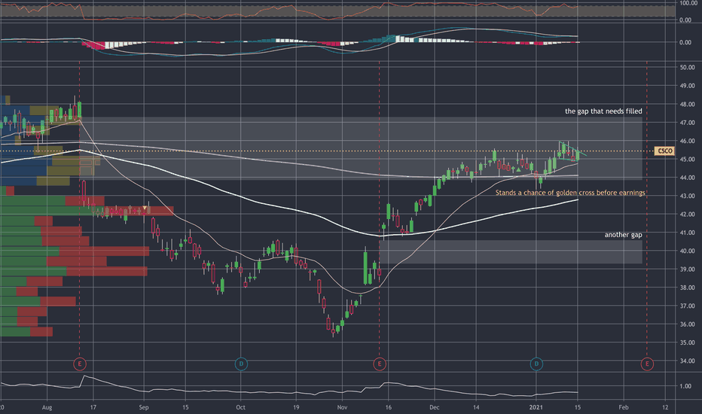Screen dimensions: 702x414
Task: Click the 43.00 price axis label
Action: (x=687, y=196)
